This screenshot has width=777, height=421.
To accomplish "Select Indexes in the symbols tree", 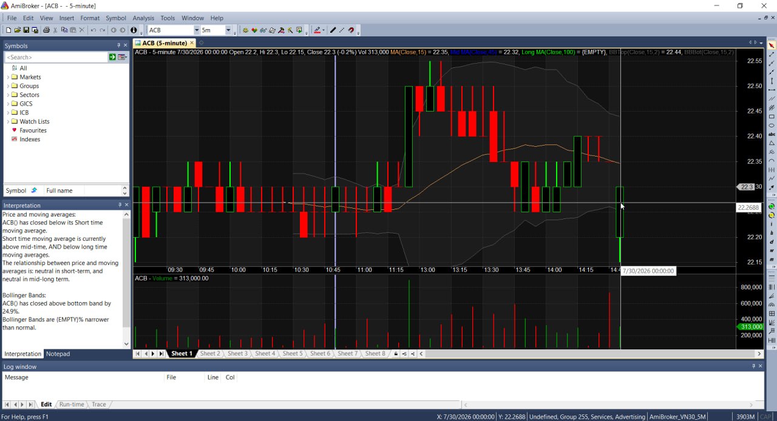I will (30, 140).
